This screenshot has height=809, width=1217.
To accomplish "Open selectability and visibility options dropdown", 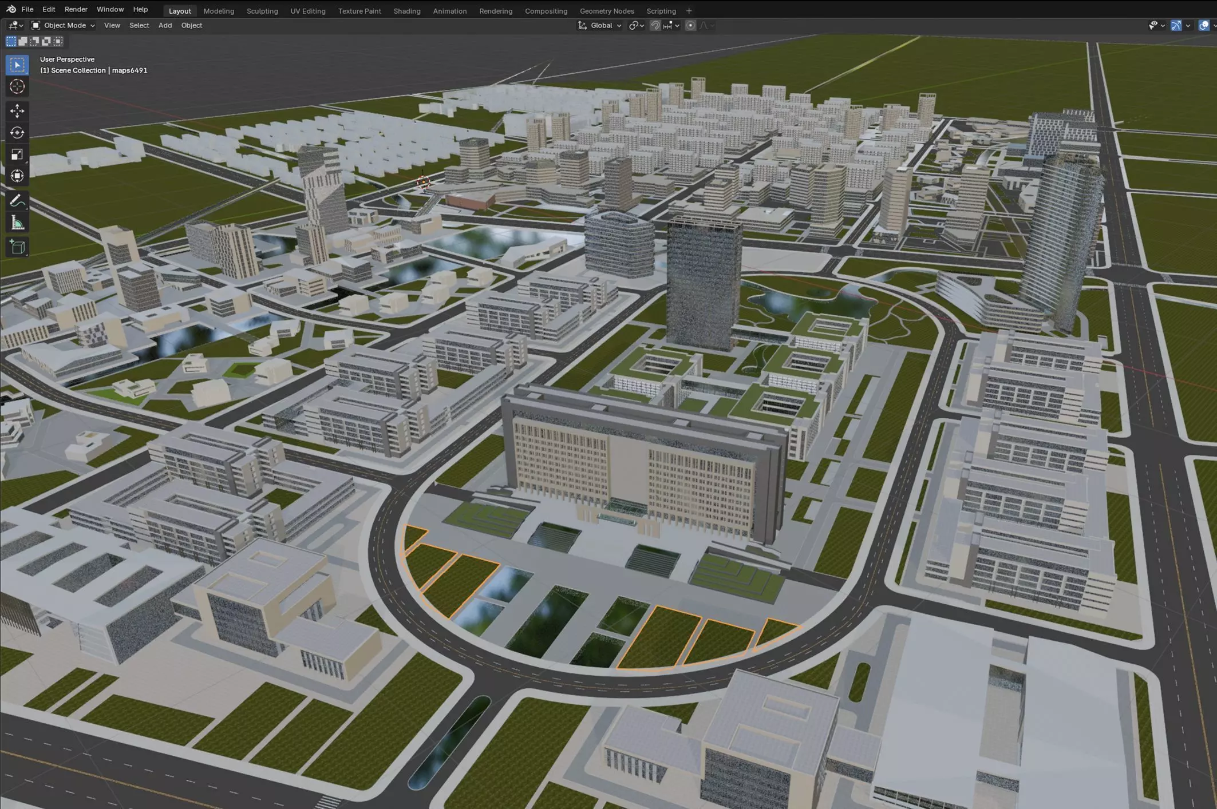I will (x=1156, y=25).
